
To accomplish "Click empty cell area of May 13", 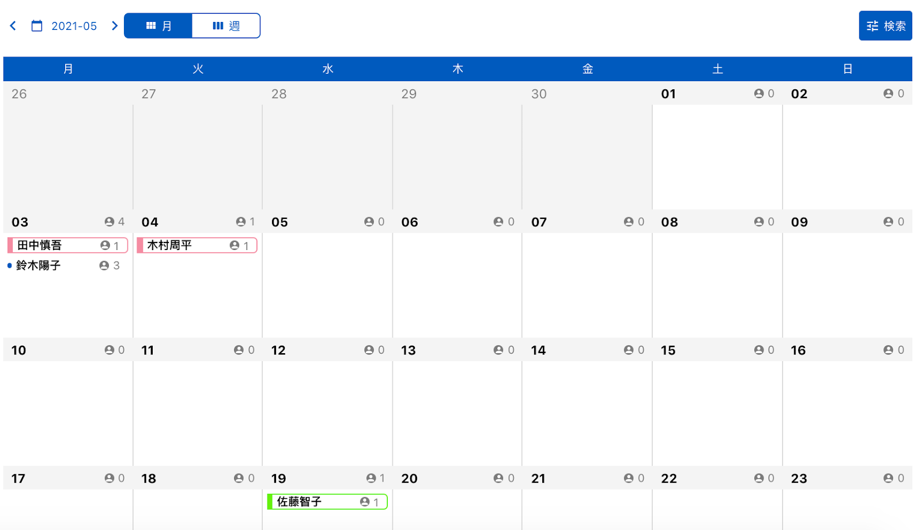I will point(458,414).
